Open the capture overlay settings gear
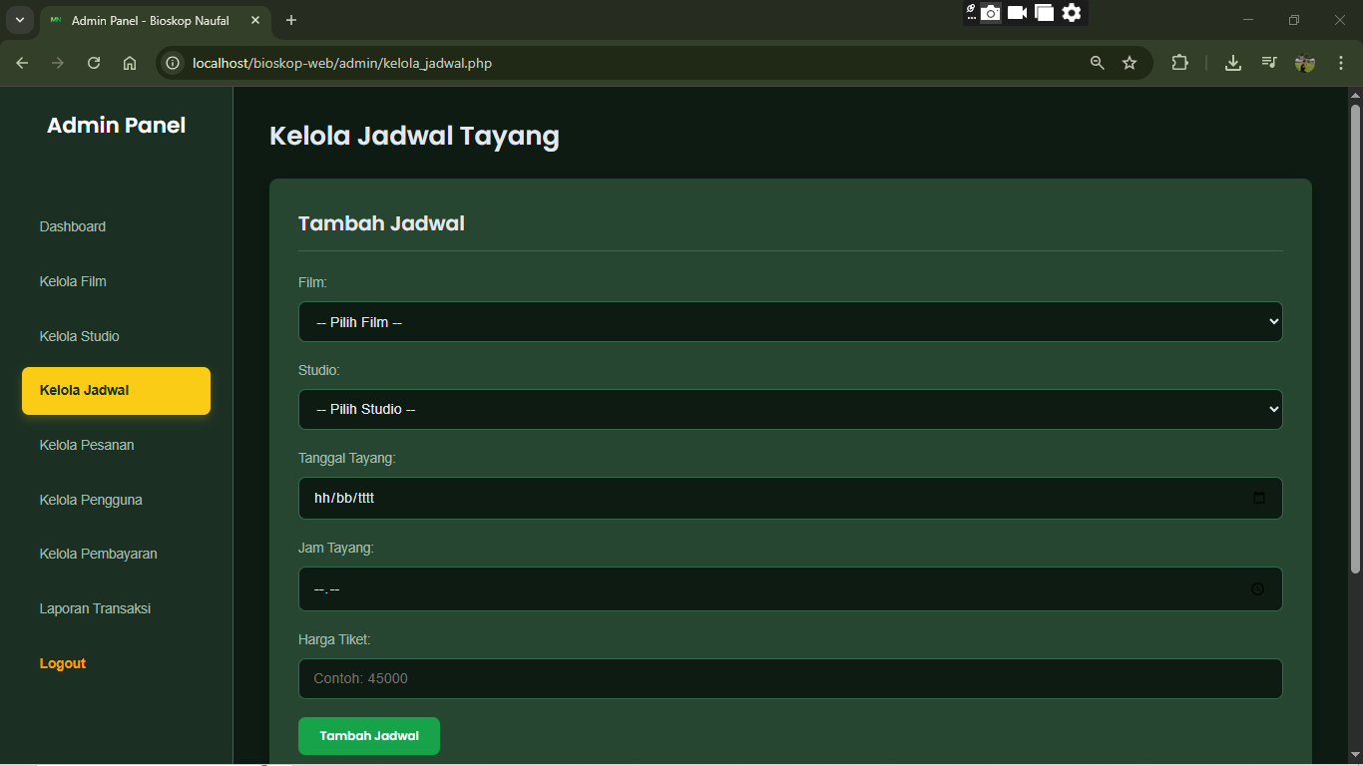The image size is (1363, 766). (x=1071, y=13)
